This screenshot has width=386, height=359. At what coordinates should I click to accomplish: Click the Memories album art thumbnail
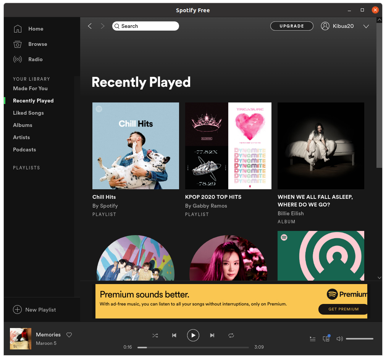21,338
